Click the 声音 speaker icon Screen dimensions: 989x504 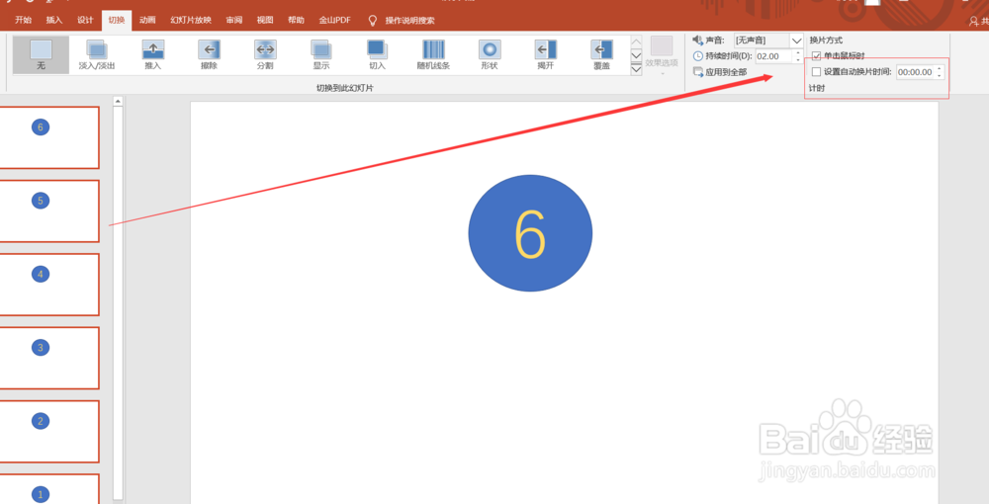(697, 41)
